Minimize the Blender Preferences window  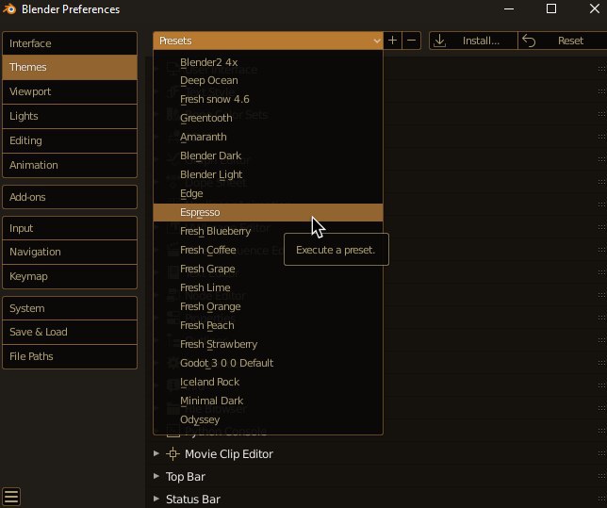(509, 8)
